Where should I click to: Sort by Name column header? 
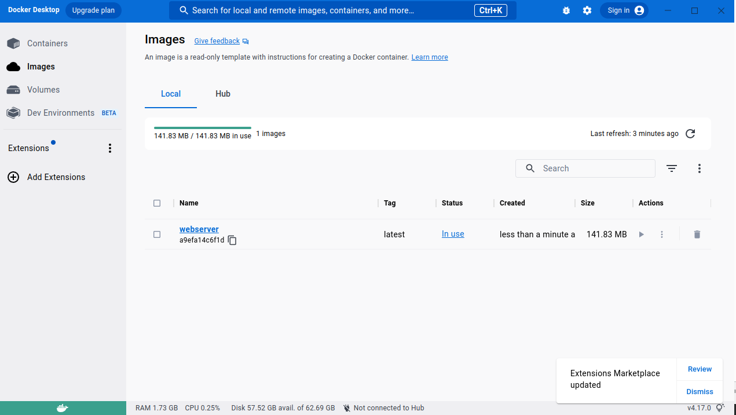click(x=189, y=203)
